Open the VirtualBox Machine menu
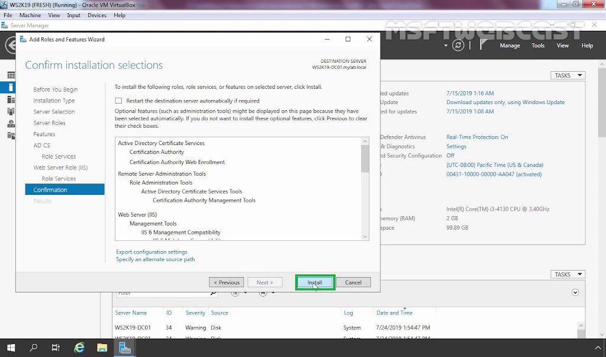Viewport: 606px width, 357px height. pyautogui.click(x=30, y=15)
